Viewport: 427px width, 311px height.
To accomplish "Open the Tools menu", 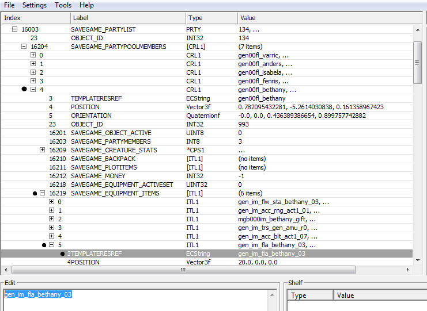I will [x=63, y=5].
